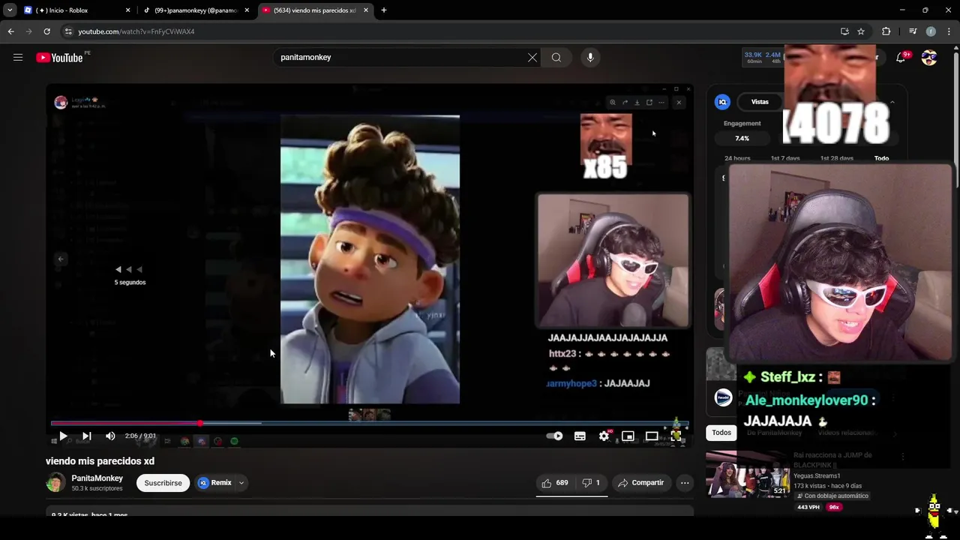Image resolution: width=960 pixels, height=540 pixels.
Task: Open the PanitaMonkey channel name link
Action: [x=97, y=478]
